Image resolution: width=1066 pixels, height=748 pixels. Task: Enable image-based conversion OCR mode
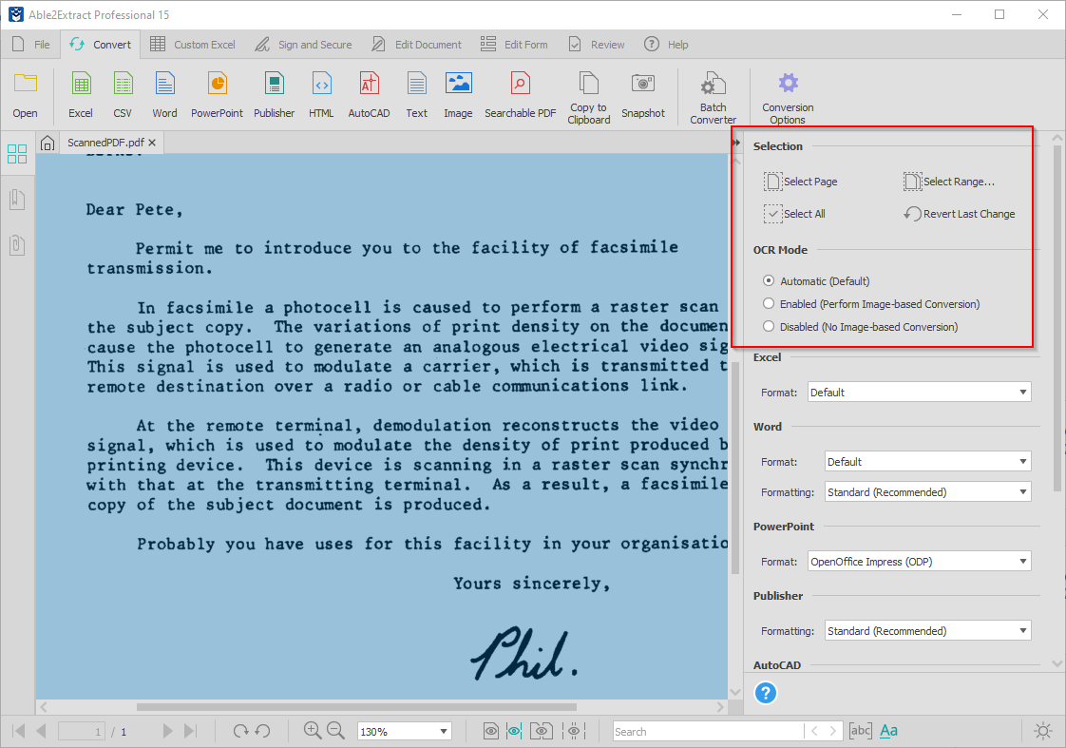click(x=768, y=303)
